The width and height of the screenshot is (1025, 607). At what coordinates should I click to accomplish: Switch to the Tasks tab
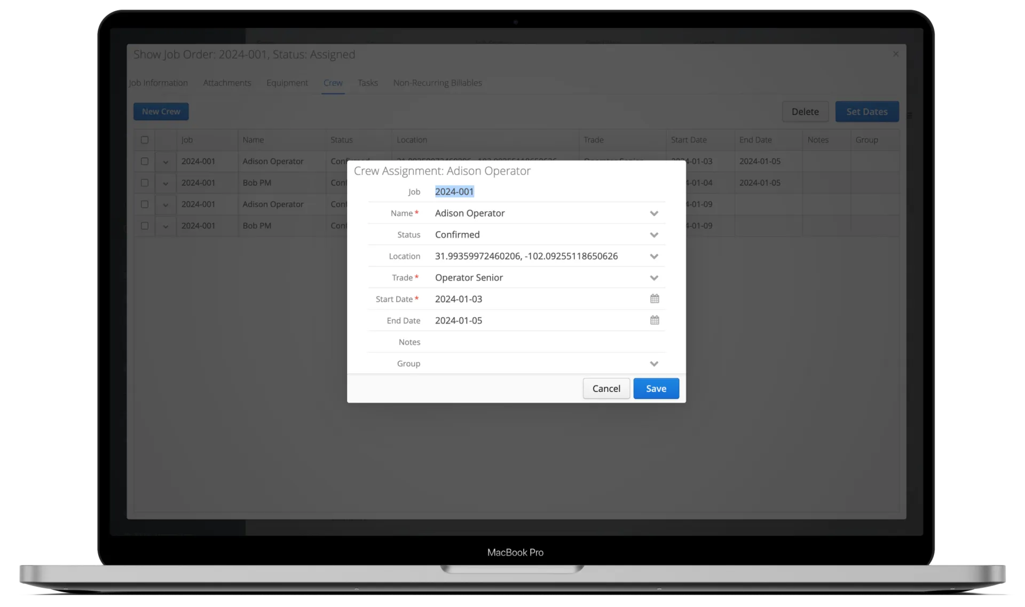click(368, 83)
